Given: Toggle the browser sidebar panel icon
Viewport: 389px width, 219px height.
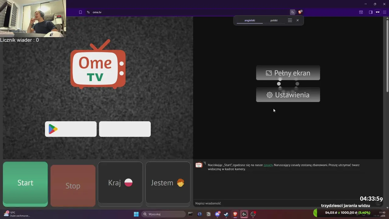Looking at the screenshot, I should tap(370, 12).
